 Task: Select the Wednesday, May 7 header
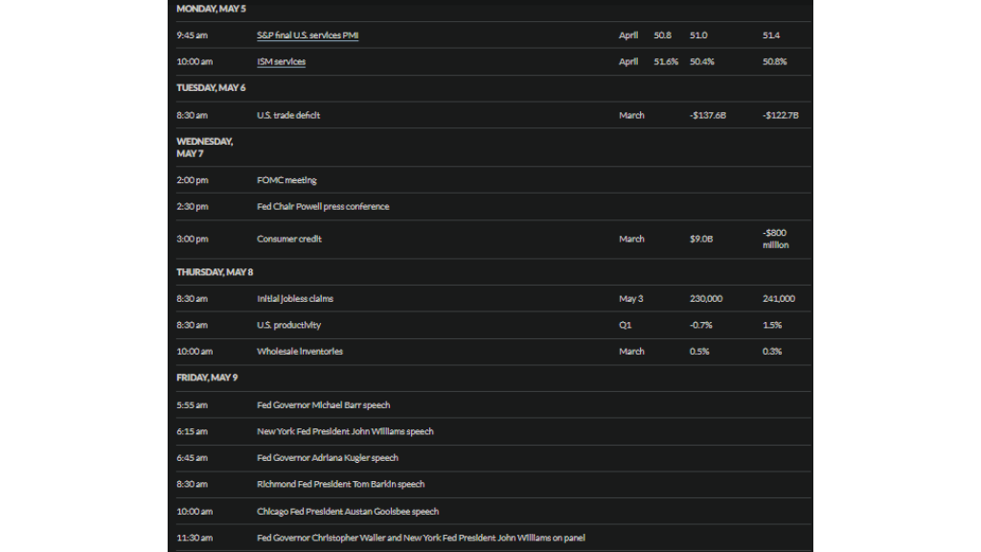point(205,148)
